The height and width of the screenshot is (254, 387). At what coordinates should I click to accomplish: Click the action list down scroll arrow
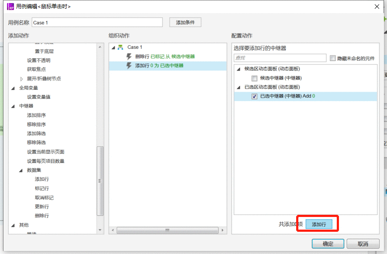[100, 230]
